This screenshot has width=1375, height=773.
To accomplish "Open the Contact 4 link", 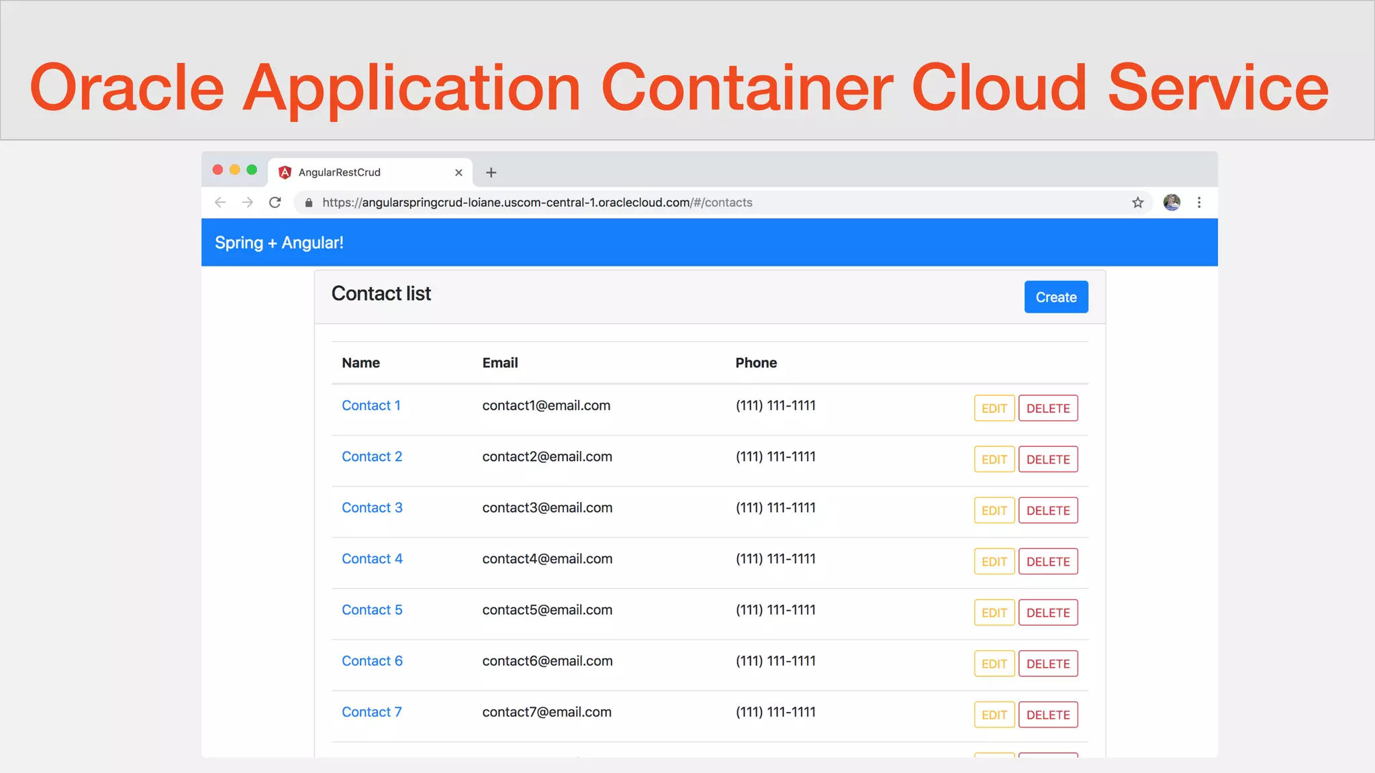I will click(372, 558).
